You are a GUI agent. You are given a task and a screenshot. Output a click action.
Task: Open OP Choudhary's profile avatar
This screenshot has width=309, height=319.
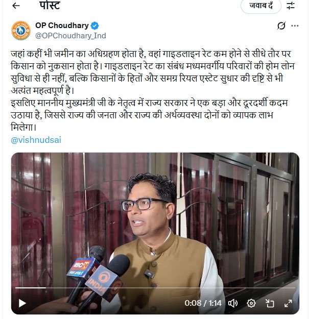tap(21, 31)
